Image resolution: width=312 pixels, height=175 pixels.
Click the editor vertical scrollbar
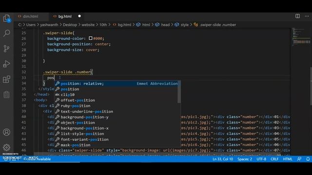pyautogui.click(x=311, y=86)
